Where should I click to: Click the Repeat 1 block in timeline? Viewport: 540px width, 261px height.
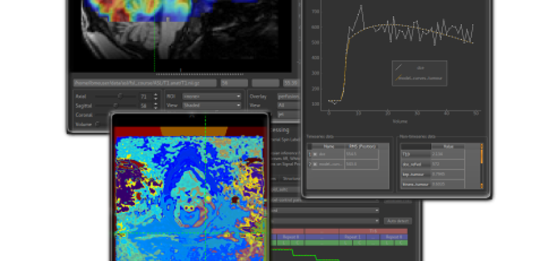tap(352, 237)
